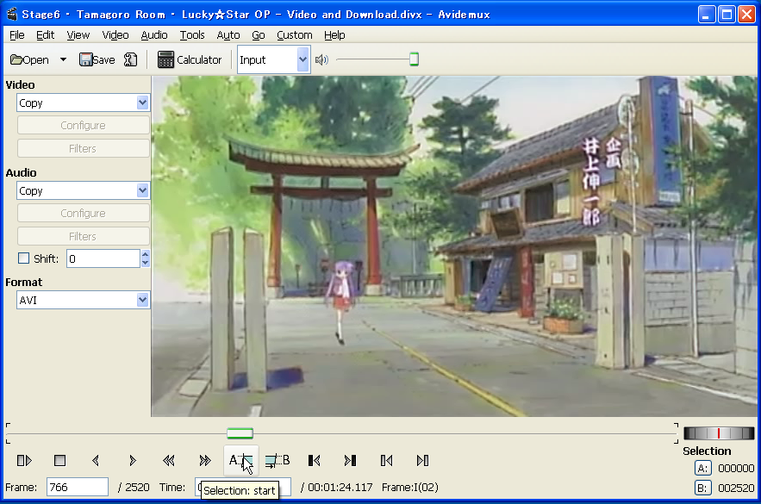Set selection start marker A

click(x=240, y=460)
